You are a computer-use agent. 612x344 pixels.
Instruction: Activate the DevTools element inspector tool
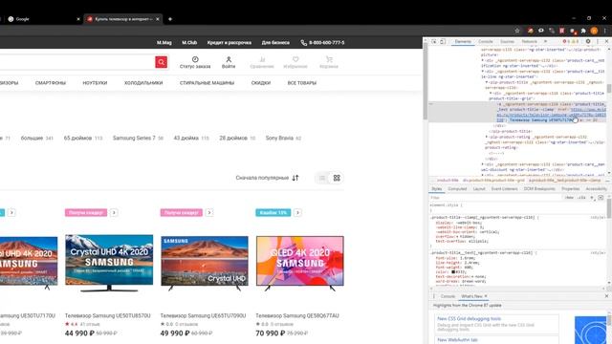433,41
